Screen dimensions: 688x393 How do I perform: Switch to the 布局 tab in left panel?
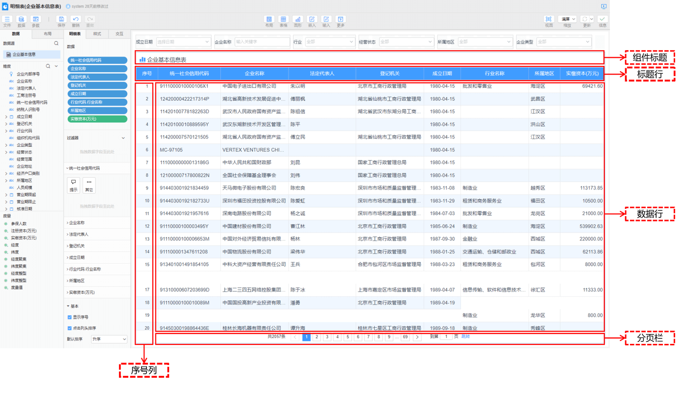(x=47, y=34)
